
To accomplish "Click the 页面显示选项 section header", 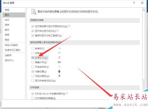I will (84, 20).
